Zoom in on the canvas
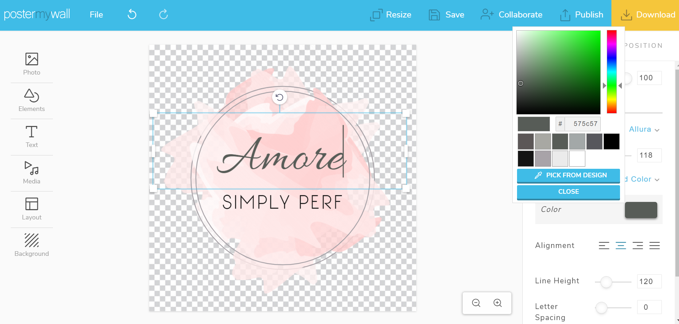Image resolution: width=679 pixels, height=324 pixels. (x=497, y=303)
